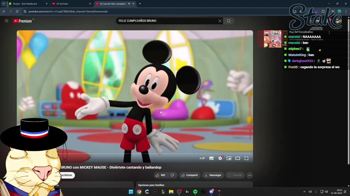350x196 pixels.
Task: Click the Guardar save button
Action: (235, 175)
